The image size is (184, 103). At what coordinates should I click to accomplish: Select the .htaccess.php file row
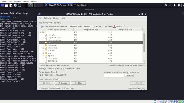pyautogui.click(x=91, y=40)
